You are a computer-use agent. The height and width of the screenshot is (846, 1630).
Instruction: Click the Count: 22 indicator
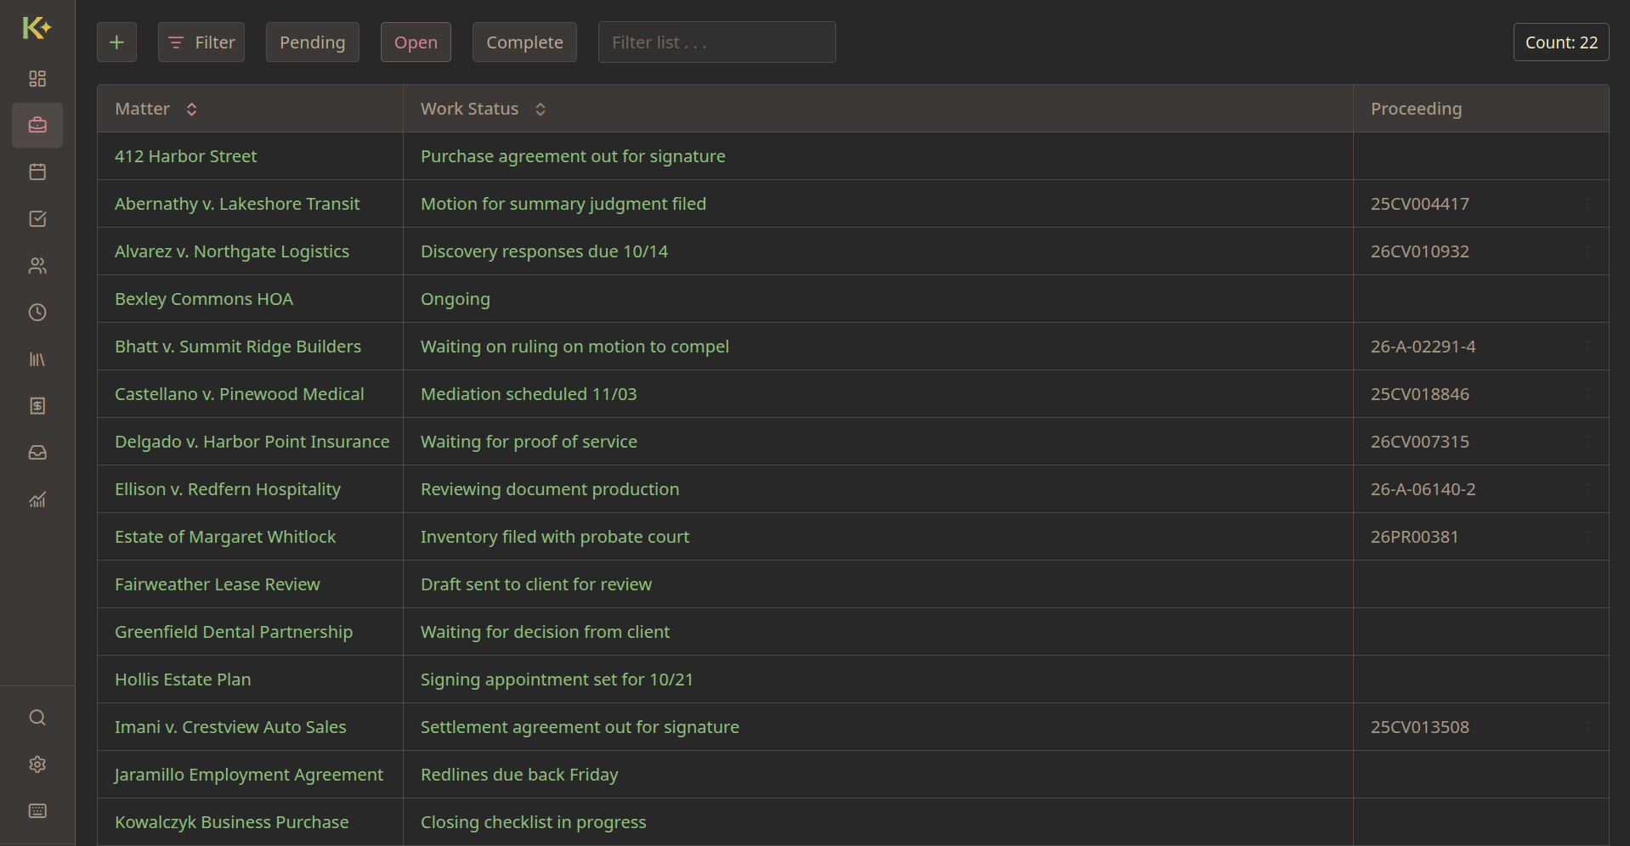pyautogui.click(x=1561, y=42)
